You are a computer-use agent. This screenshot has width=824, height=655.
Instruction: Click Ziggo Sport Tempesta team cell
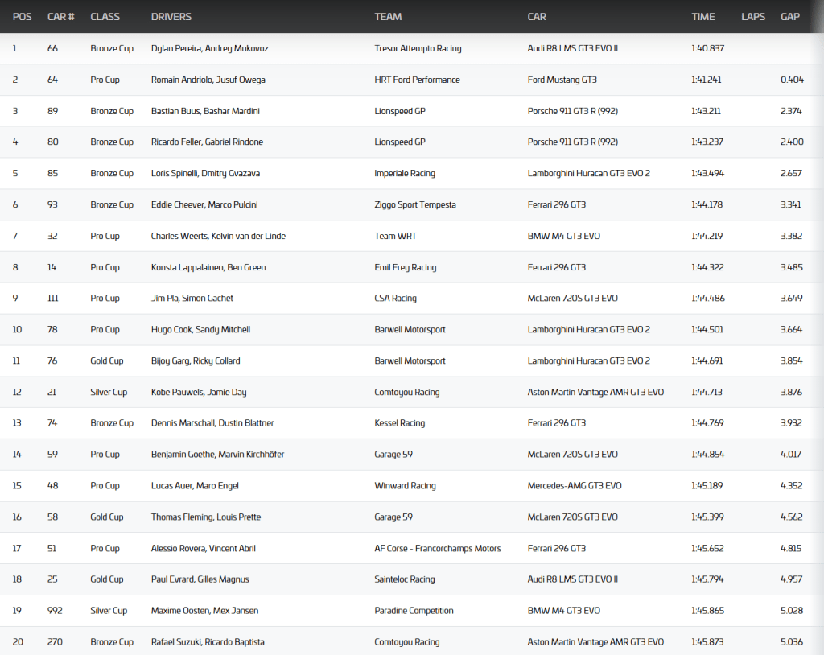coord(415,204)
